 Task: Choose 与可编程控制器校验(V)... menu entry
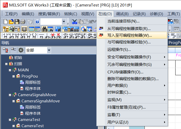132,42
